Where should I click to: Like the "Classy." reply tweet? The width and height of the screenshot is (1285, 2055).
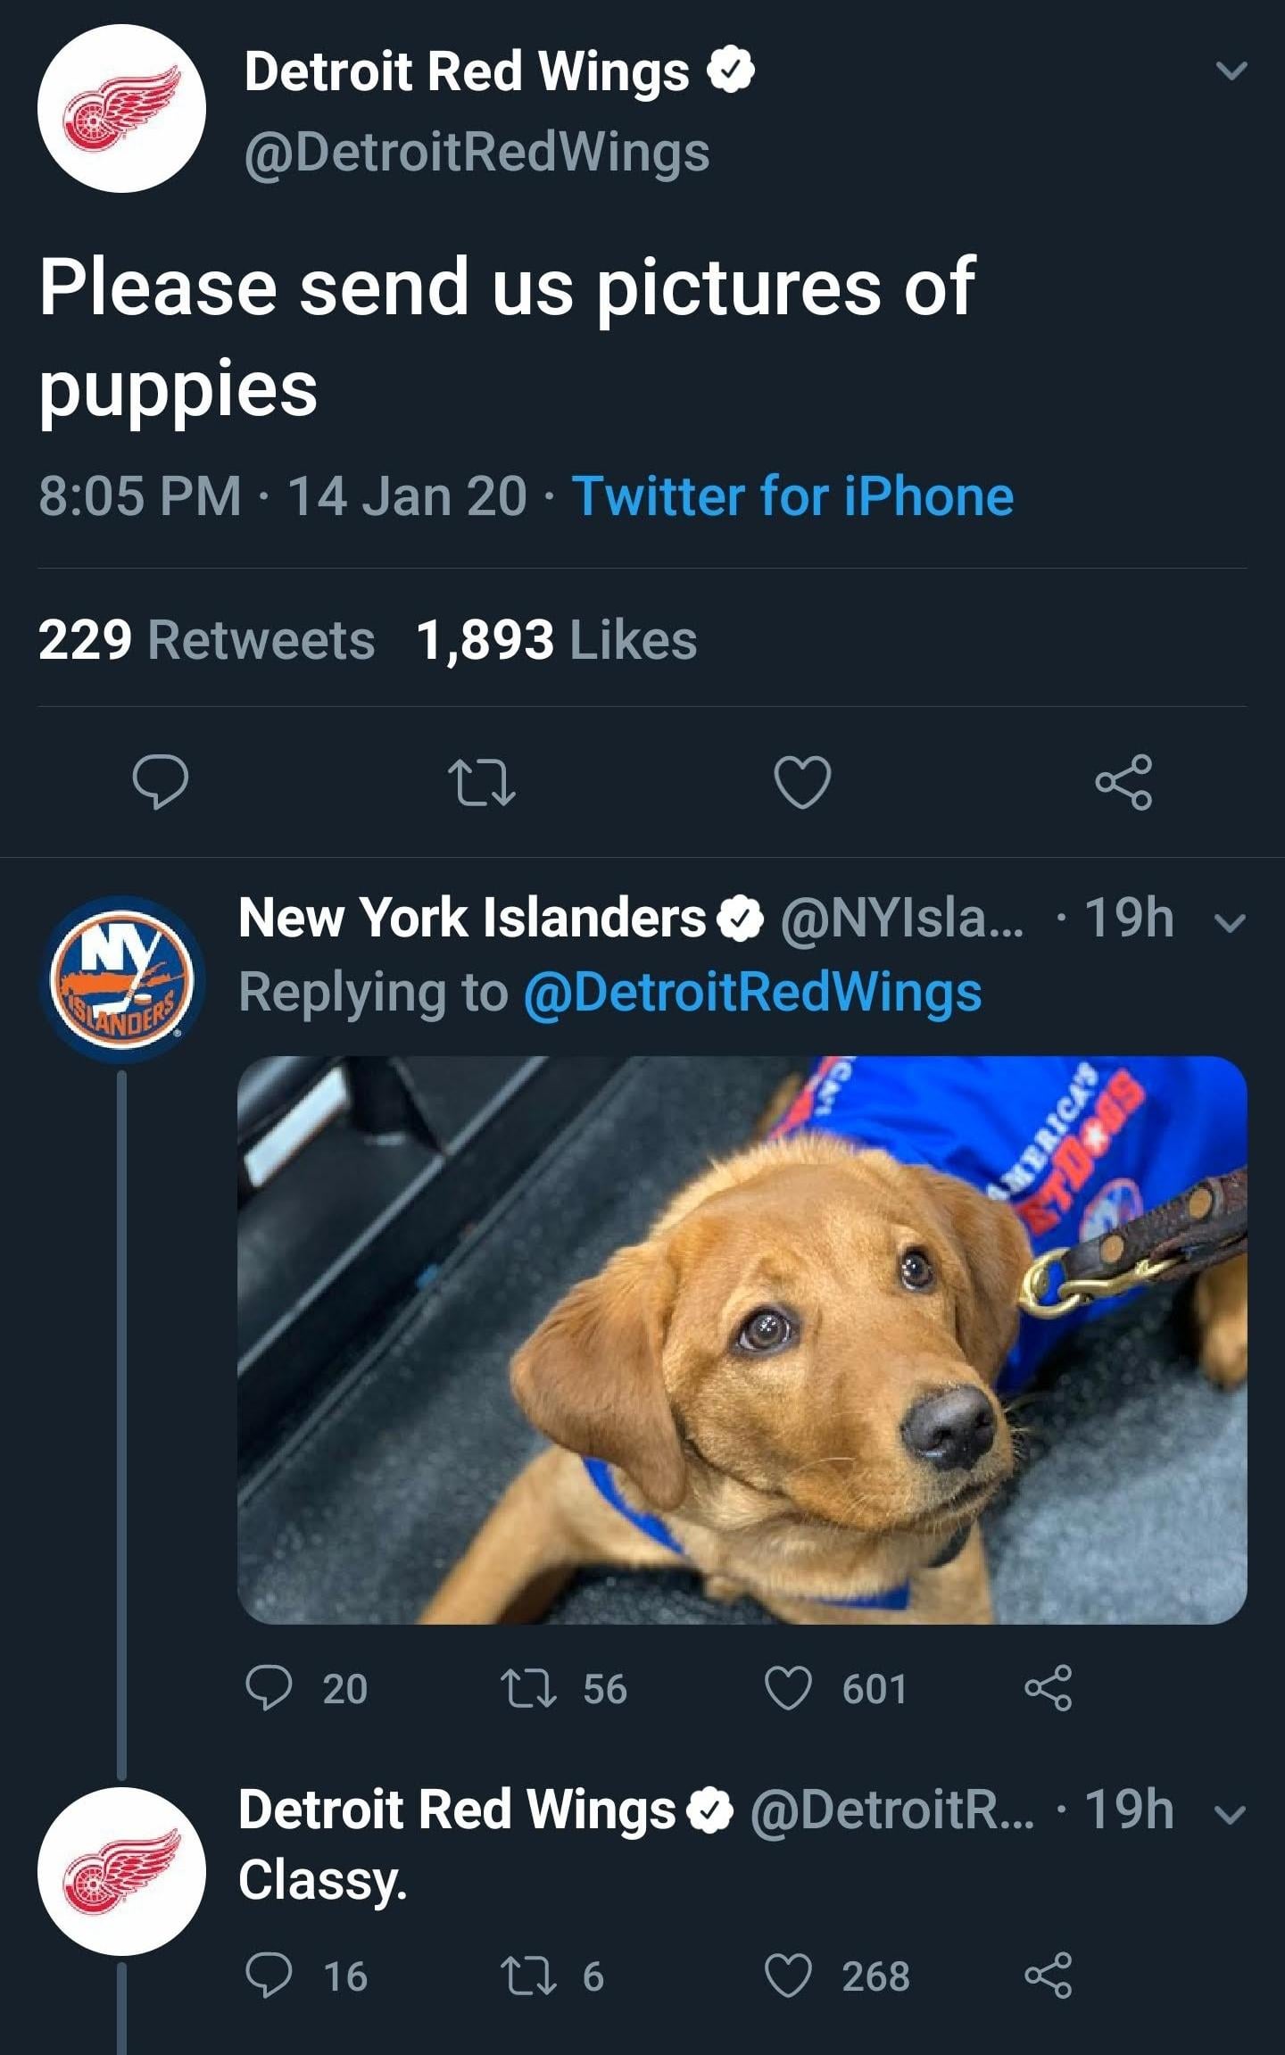point(789,1976)
